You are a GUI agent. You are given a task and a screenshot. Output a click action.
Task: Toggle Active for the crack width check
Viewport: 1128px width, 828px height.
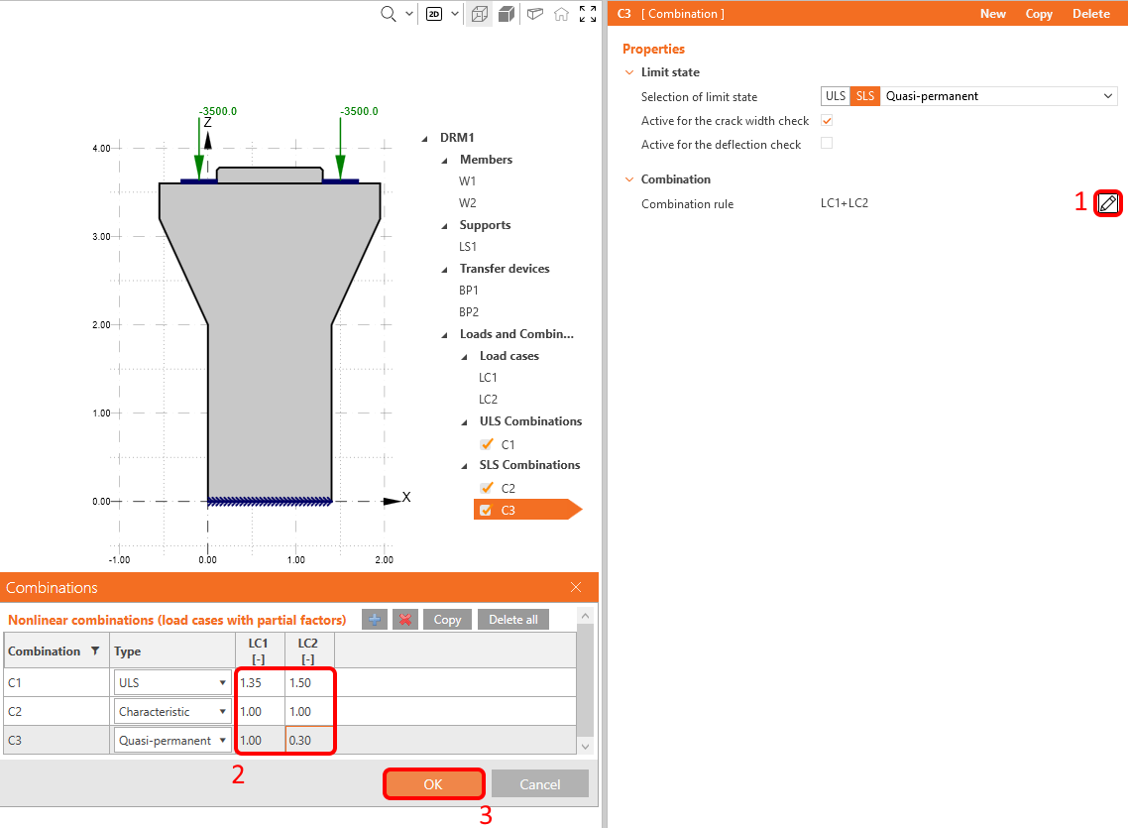coord(827,120)
